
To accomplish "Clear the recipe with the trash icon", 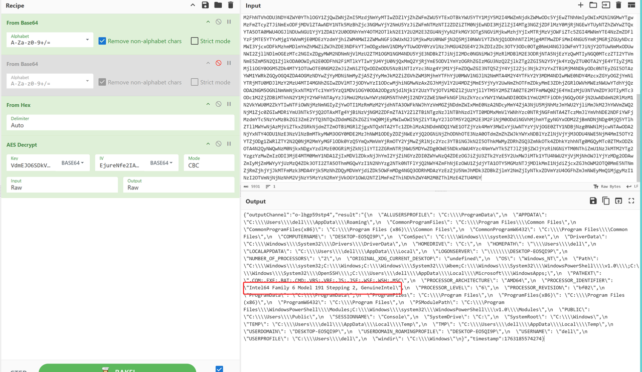I will point(231,5).
